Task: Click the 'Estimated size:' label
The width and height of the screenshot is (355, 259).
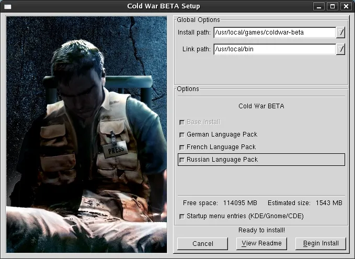Action: point(289,203)
